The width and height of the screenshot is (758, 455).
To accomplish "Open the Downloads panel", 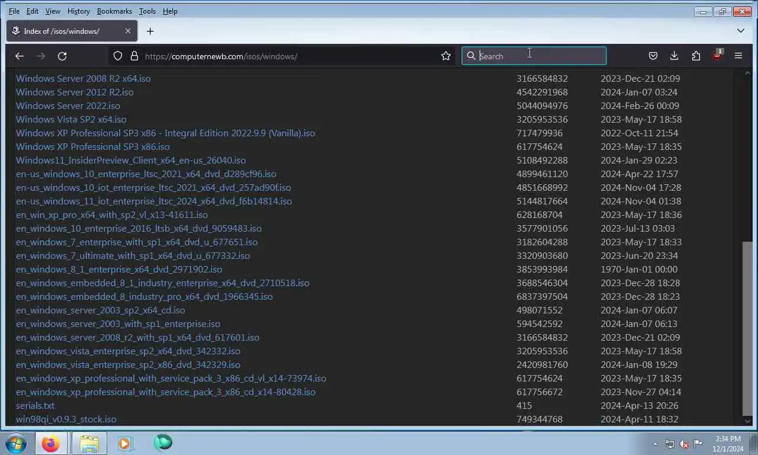I will click(x=674, y=56).
